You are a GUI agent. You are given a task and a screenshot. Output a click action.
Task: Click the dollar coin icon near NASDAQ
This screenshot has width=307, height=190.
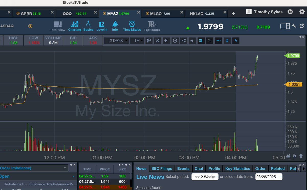30,26
